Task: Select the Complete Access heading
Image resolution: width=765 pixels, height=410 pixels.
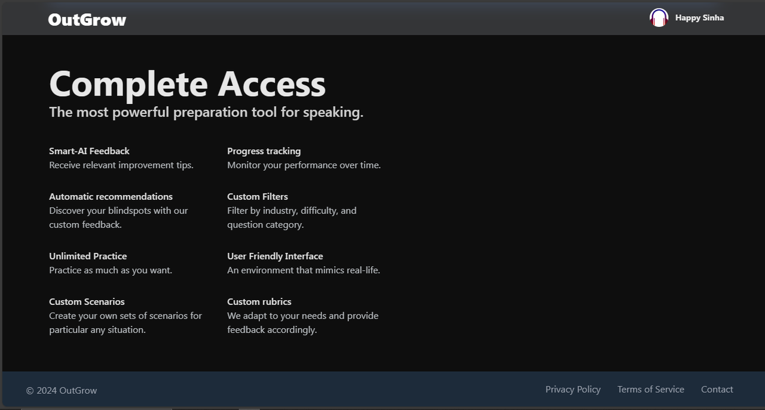Action: pyautogui.click(x=188, y=84)
